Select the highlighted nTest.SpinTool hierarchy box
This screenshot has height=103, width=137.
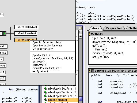click(x=26, y=40)
